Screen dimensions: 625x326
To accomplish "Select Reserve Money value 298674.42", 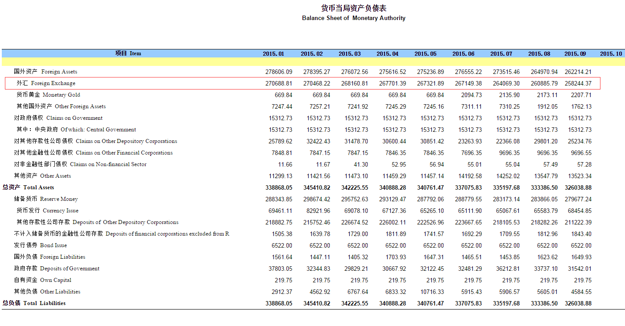I will pyautogui.click(x=317, y=199).
